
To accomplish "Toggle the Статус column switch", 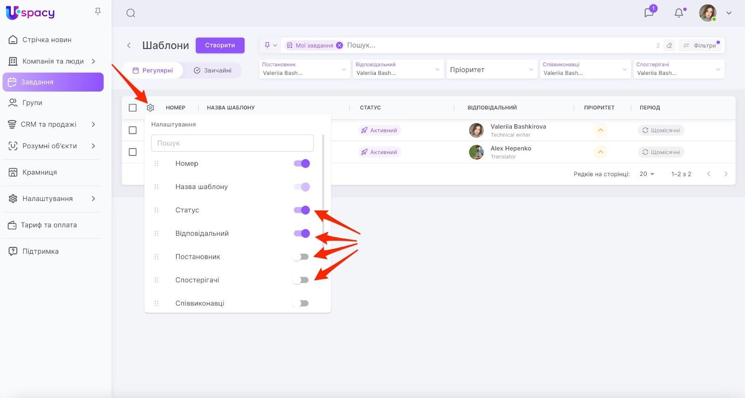I will (302, 210).
